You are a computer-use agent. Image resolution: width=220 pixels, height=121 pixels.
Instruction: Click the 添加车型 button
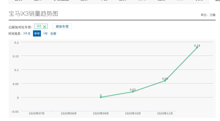62,26
